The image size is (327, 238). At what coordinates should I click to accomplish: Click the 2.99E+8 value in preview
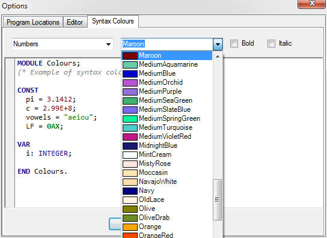[57, 108]
